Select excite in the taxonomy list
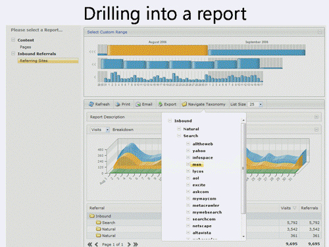 [199, 185]
